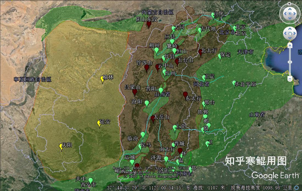Select the green 济源 placemark pin

pos(166,159)
